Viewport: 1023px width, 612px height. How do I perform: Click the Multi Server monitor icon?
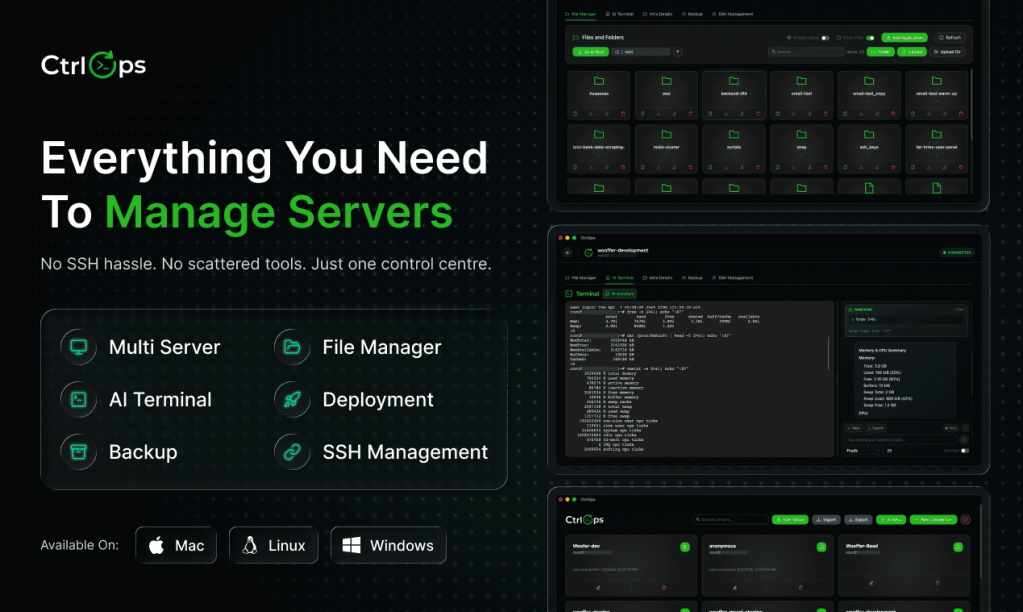point(78,347)
